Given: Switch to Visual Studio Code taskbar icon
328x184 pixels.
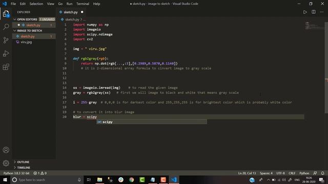Looking at the screenshot, I should click(174, 179).
